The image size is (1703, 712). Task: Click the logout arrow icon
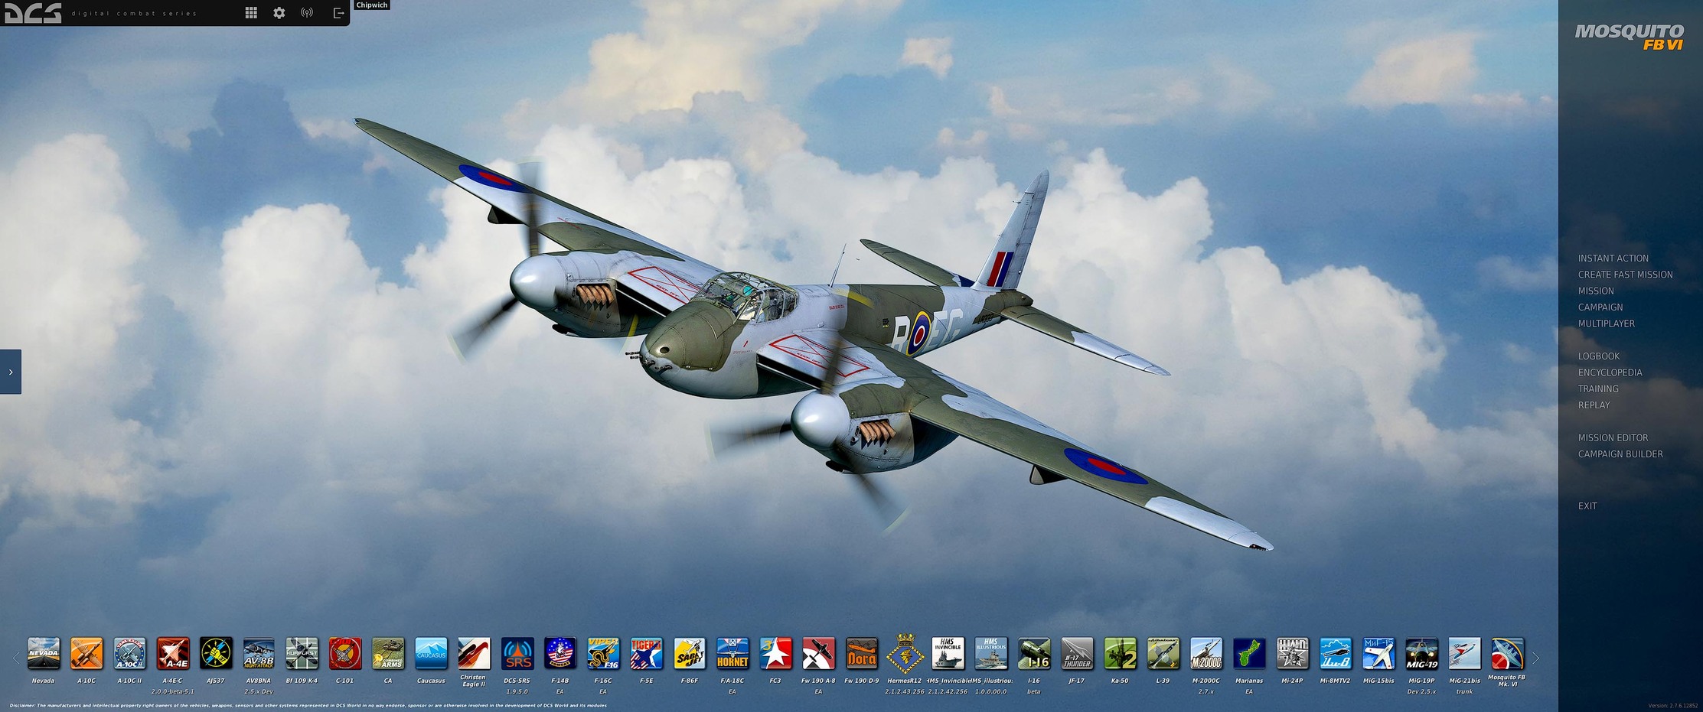[338, 13]
